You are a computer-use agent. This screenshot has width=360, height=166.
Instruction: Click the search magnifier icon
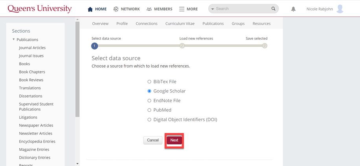[274, 9]
